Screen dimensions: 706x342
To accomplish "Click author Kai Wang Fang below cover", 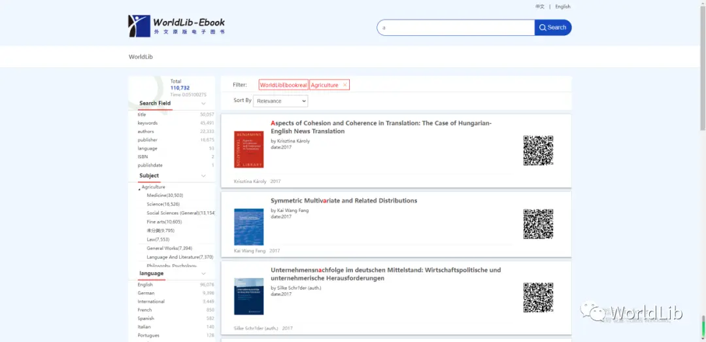I will [x=250, y=250].
